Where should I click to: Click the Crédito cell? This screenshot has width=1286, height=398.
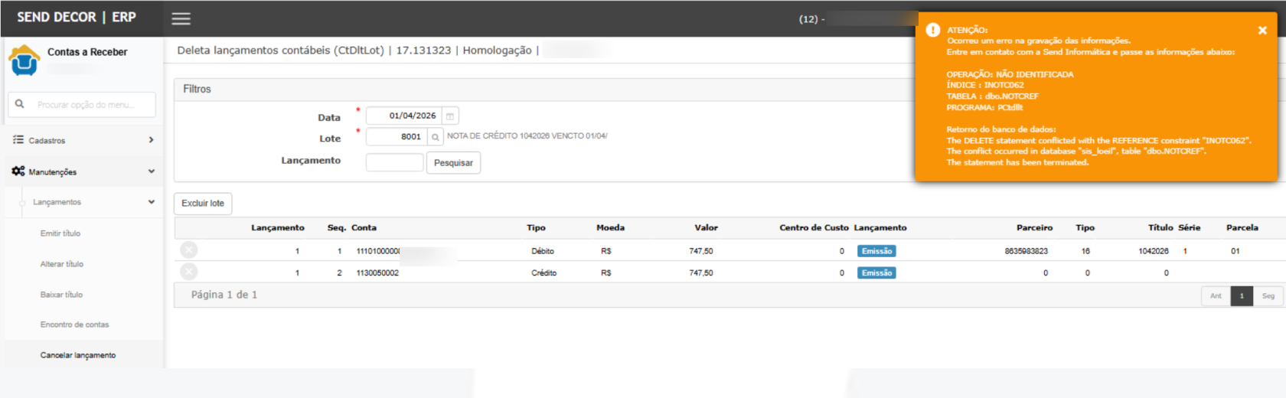click(x=543, y=272)
